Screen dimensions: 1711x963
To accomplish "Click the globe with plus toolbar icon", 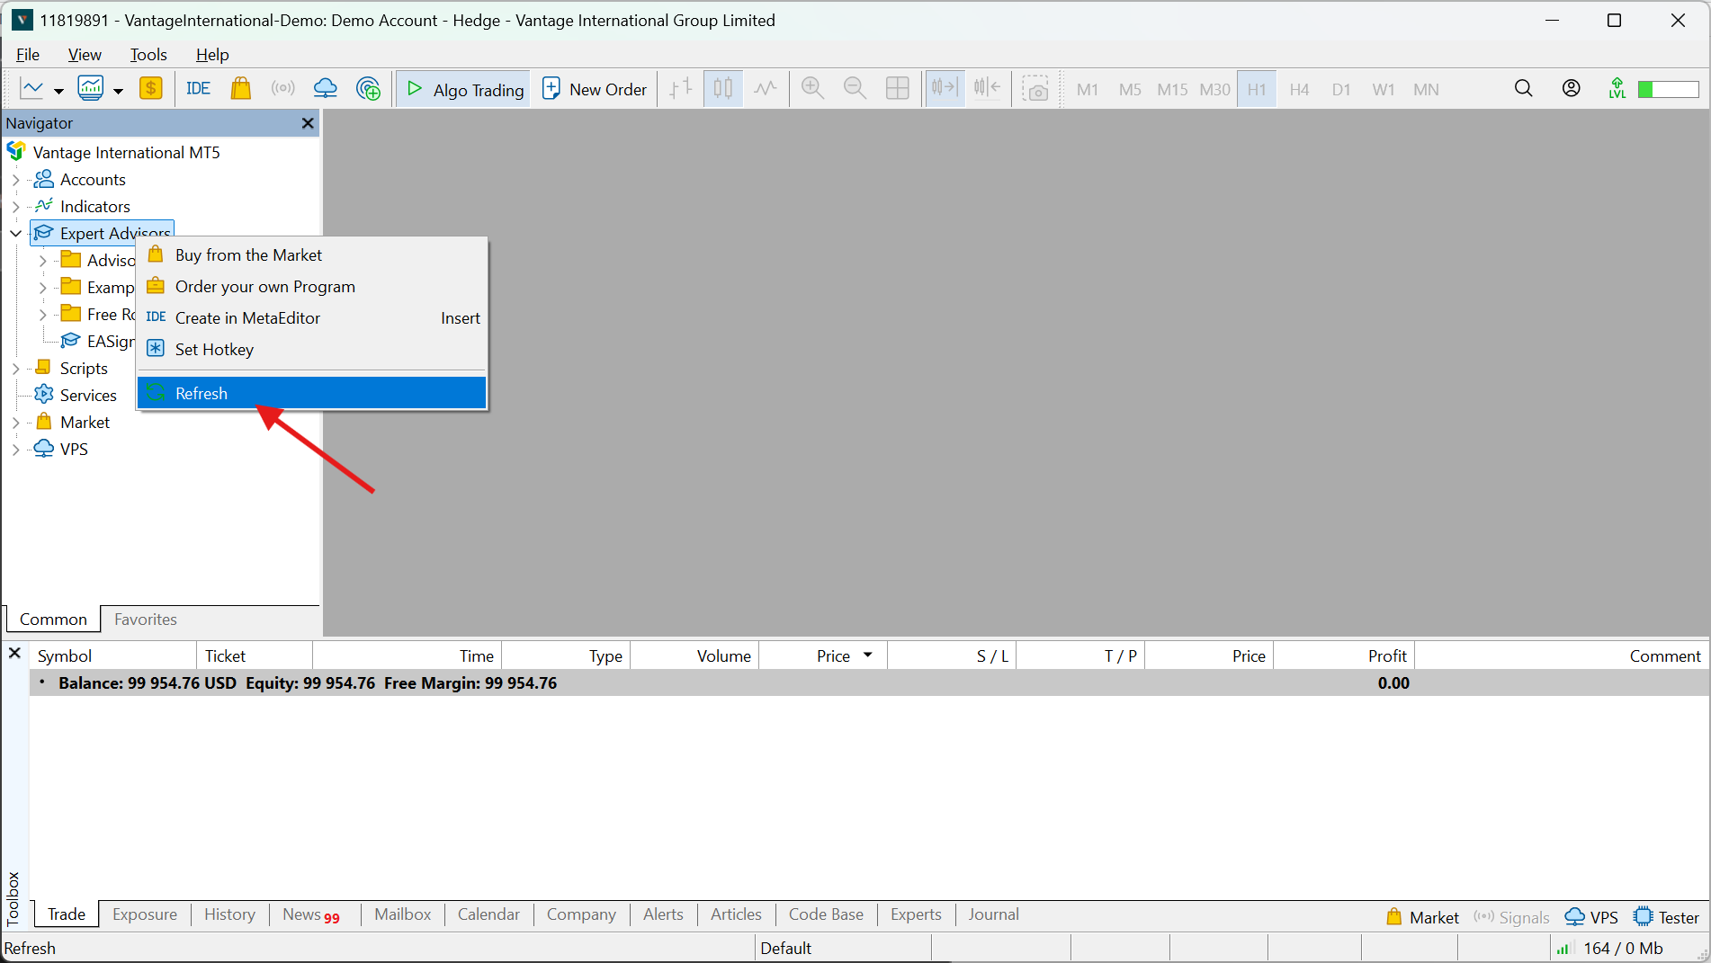I will click(369, 88).
